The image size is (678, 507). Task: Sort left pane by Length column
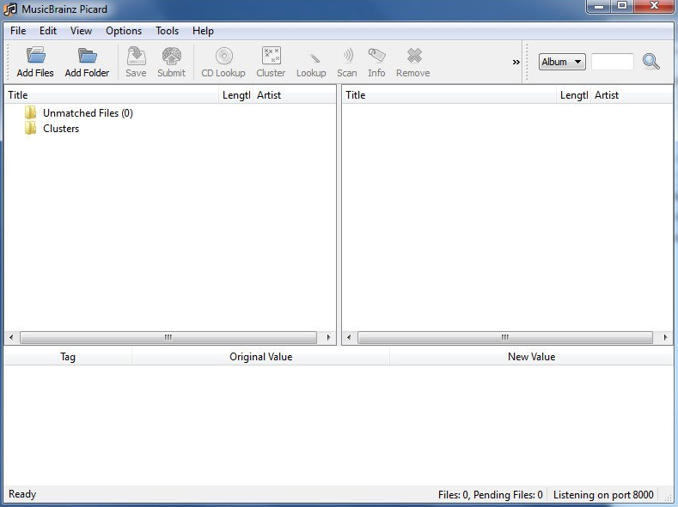coord(236,95)
